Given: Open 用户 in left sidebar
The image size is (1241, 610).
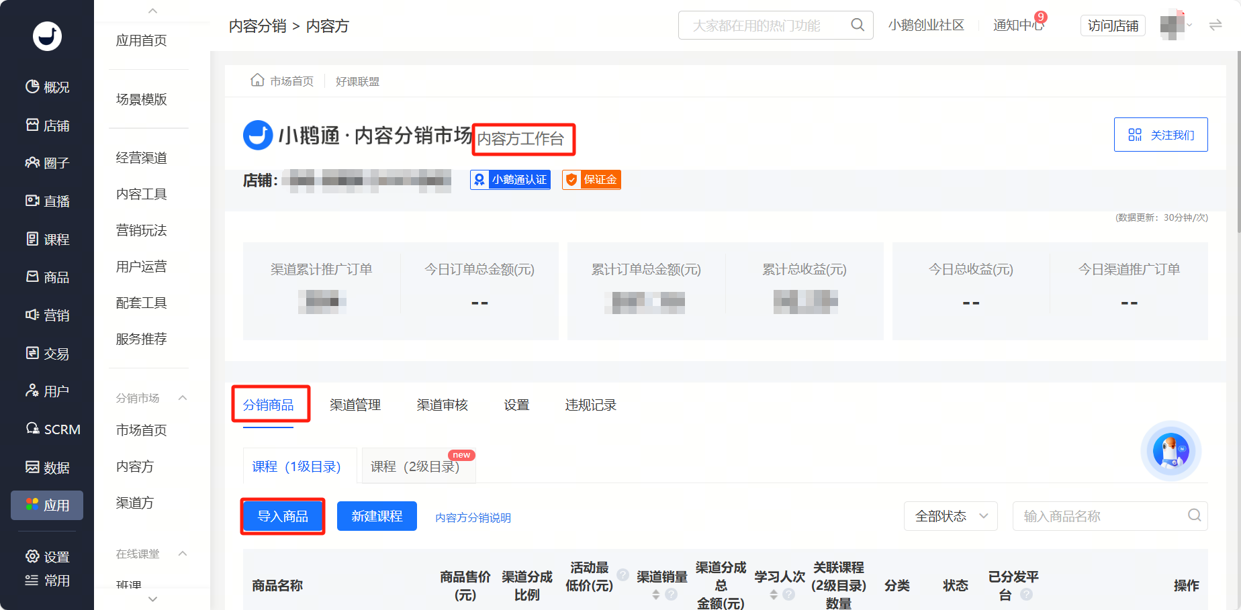Looking at the screenshot, I should click(47, 391).
